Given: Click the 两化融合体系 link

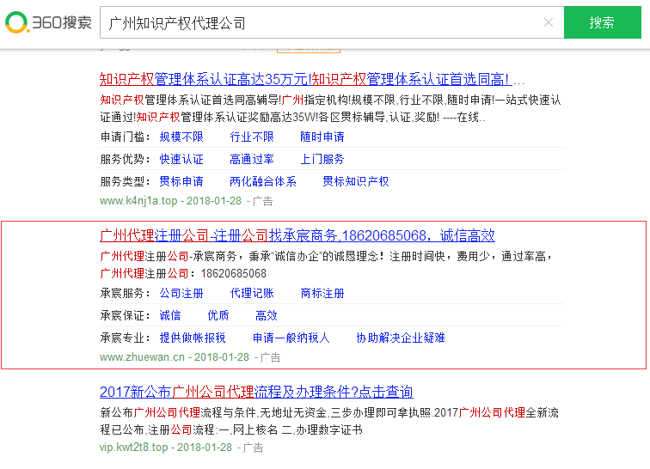Looking at the screenshot, I should coord(263,181).
